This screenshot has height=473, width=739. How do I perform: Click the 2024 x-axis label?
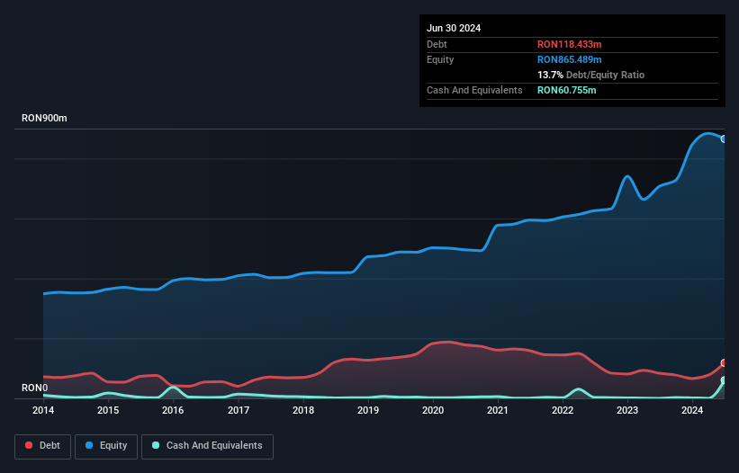point(692,410)
